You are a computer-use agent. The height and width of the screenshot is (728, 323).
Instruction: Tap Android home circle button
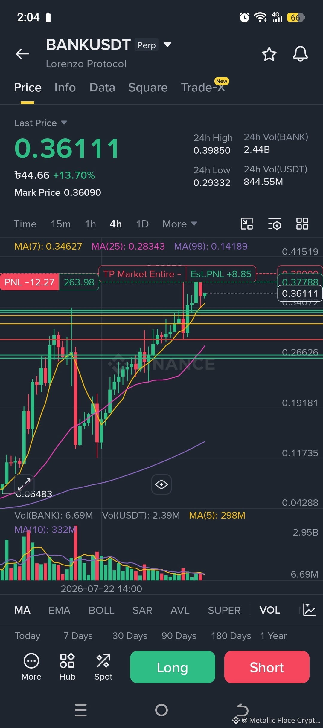pyautogui.click(x=161, y=710)
